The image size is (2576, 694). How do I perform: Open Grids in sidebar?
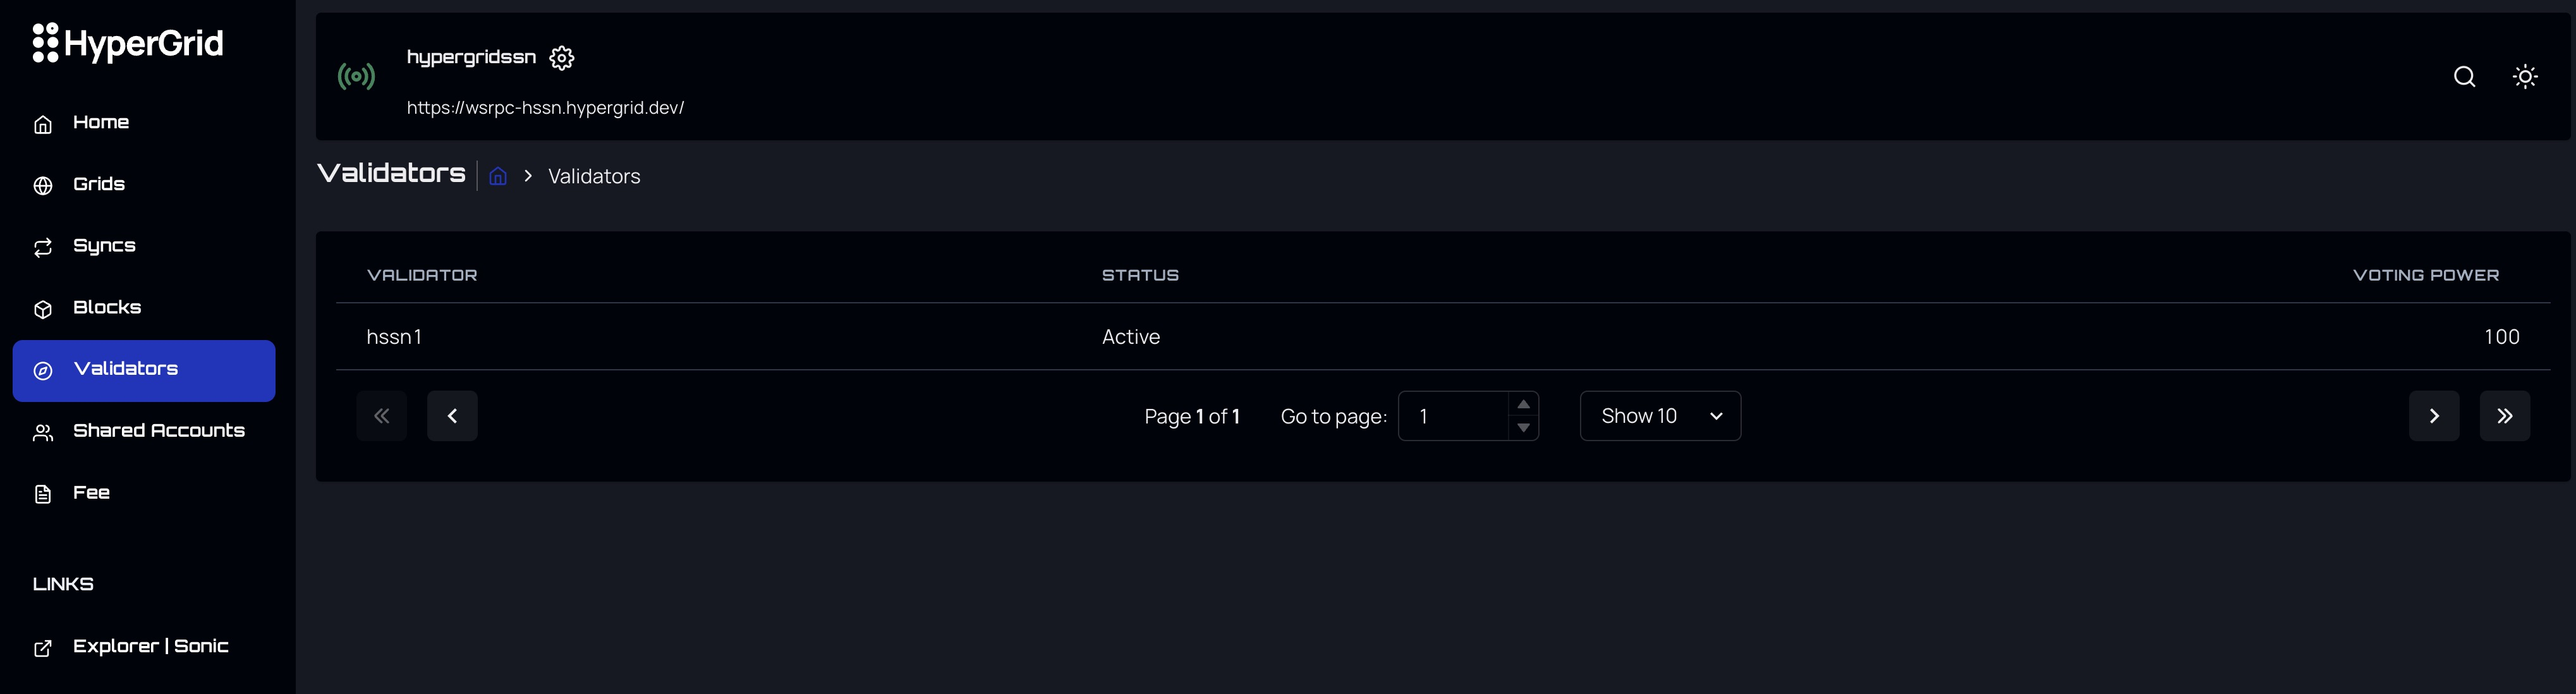click(98, 185)
